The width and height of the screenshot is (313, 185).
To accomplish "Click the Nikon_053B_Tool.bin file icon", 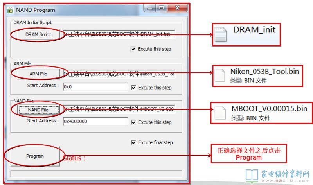I will click(x=220, y=76).
